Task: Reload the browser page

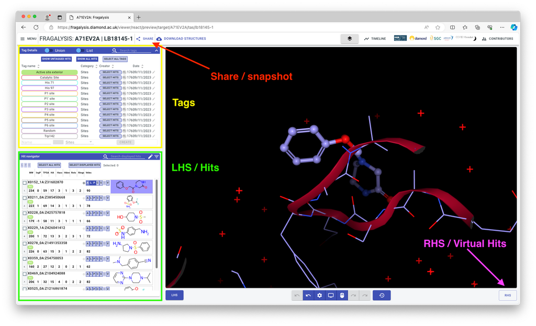Action: (36, 27)
